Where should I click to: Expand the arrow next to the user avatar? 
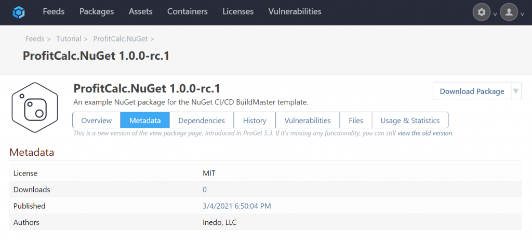pyautogui.click(x=522, y=14)
